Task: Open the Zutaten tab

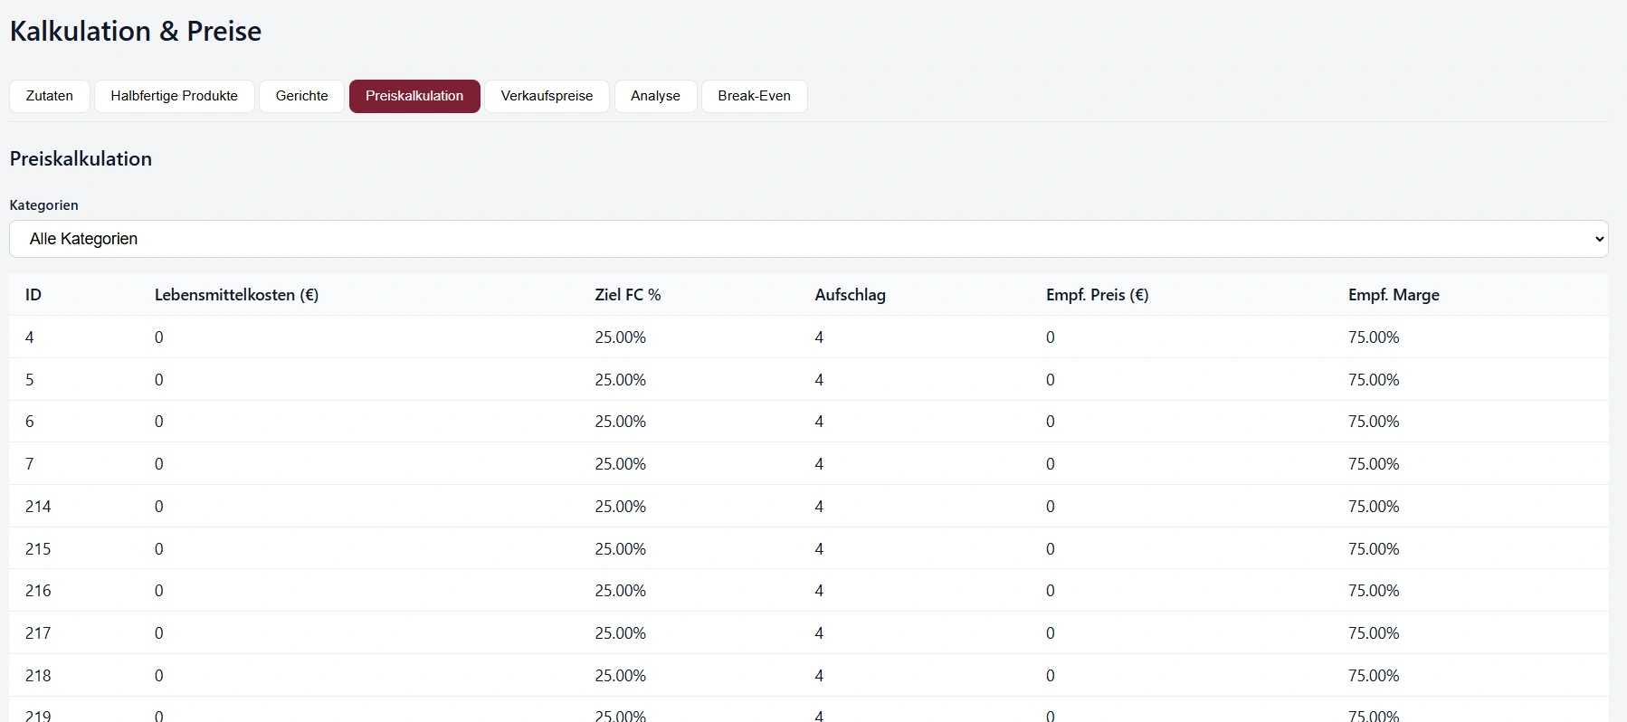Action: pos(50,96)
